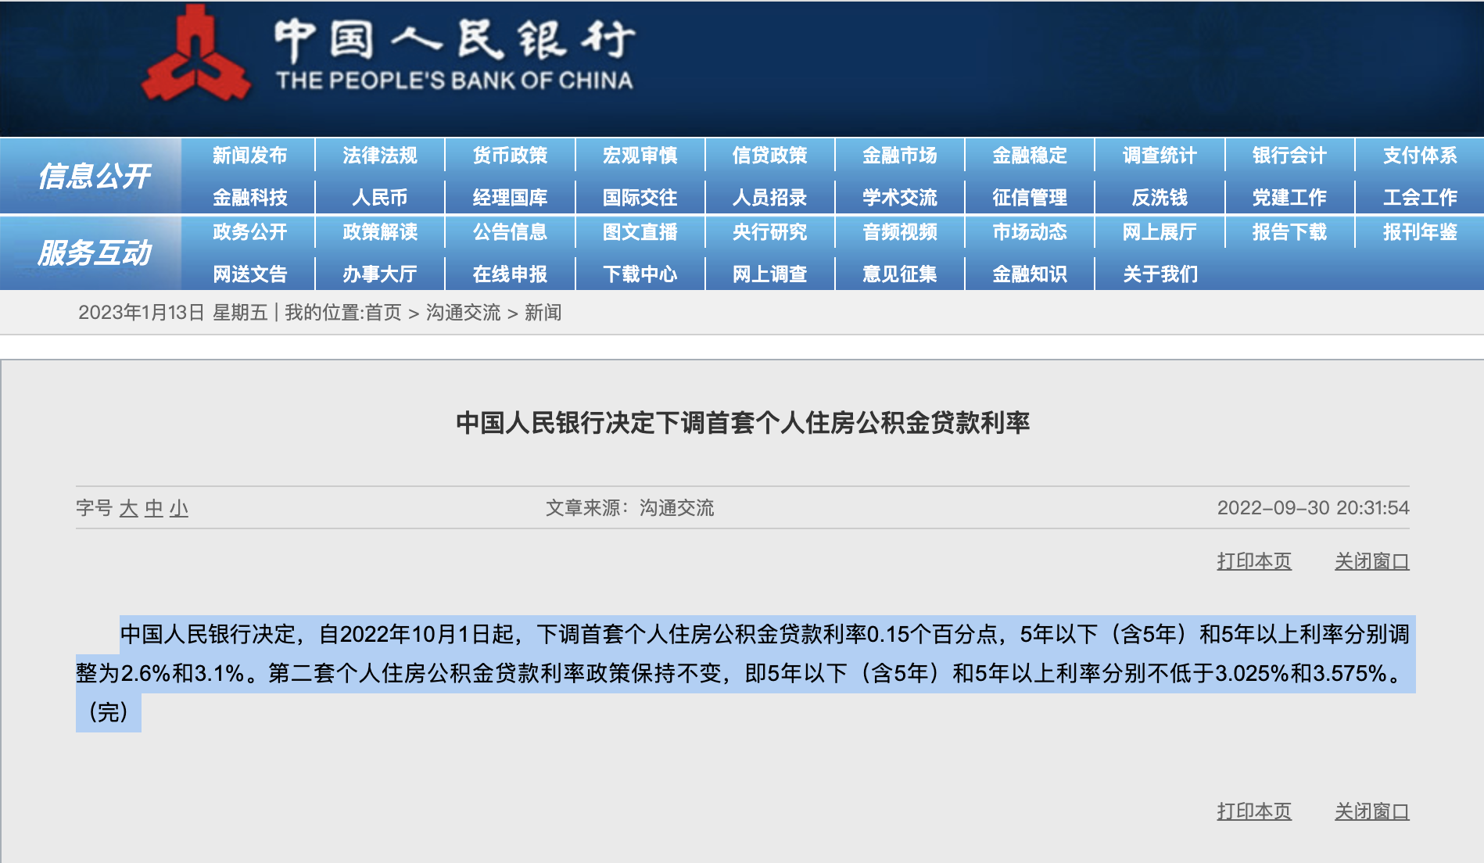Image resolution: width=1484 pixels, height=863 pixels.
Task: Click 沟通交流 breadcrumb link
Action: pos(463,313)
